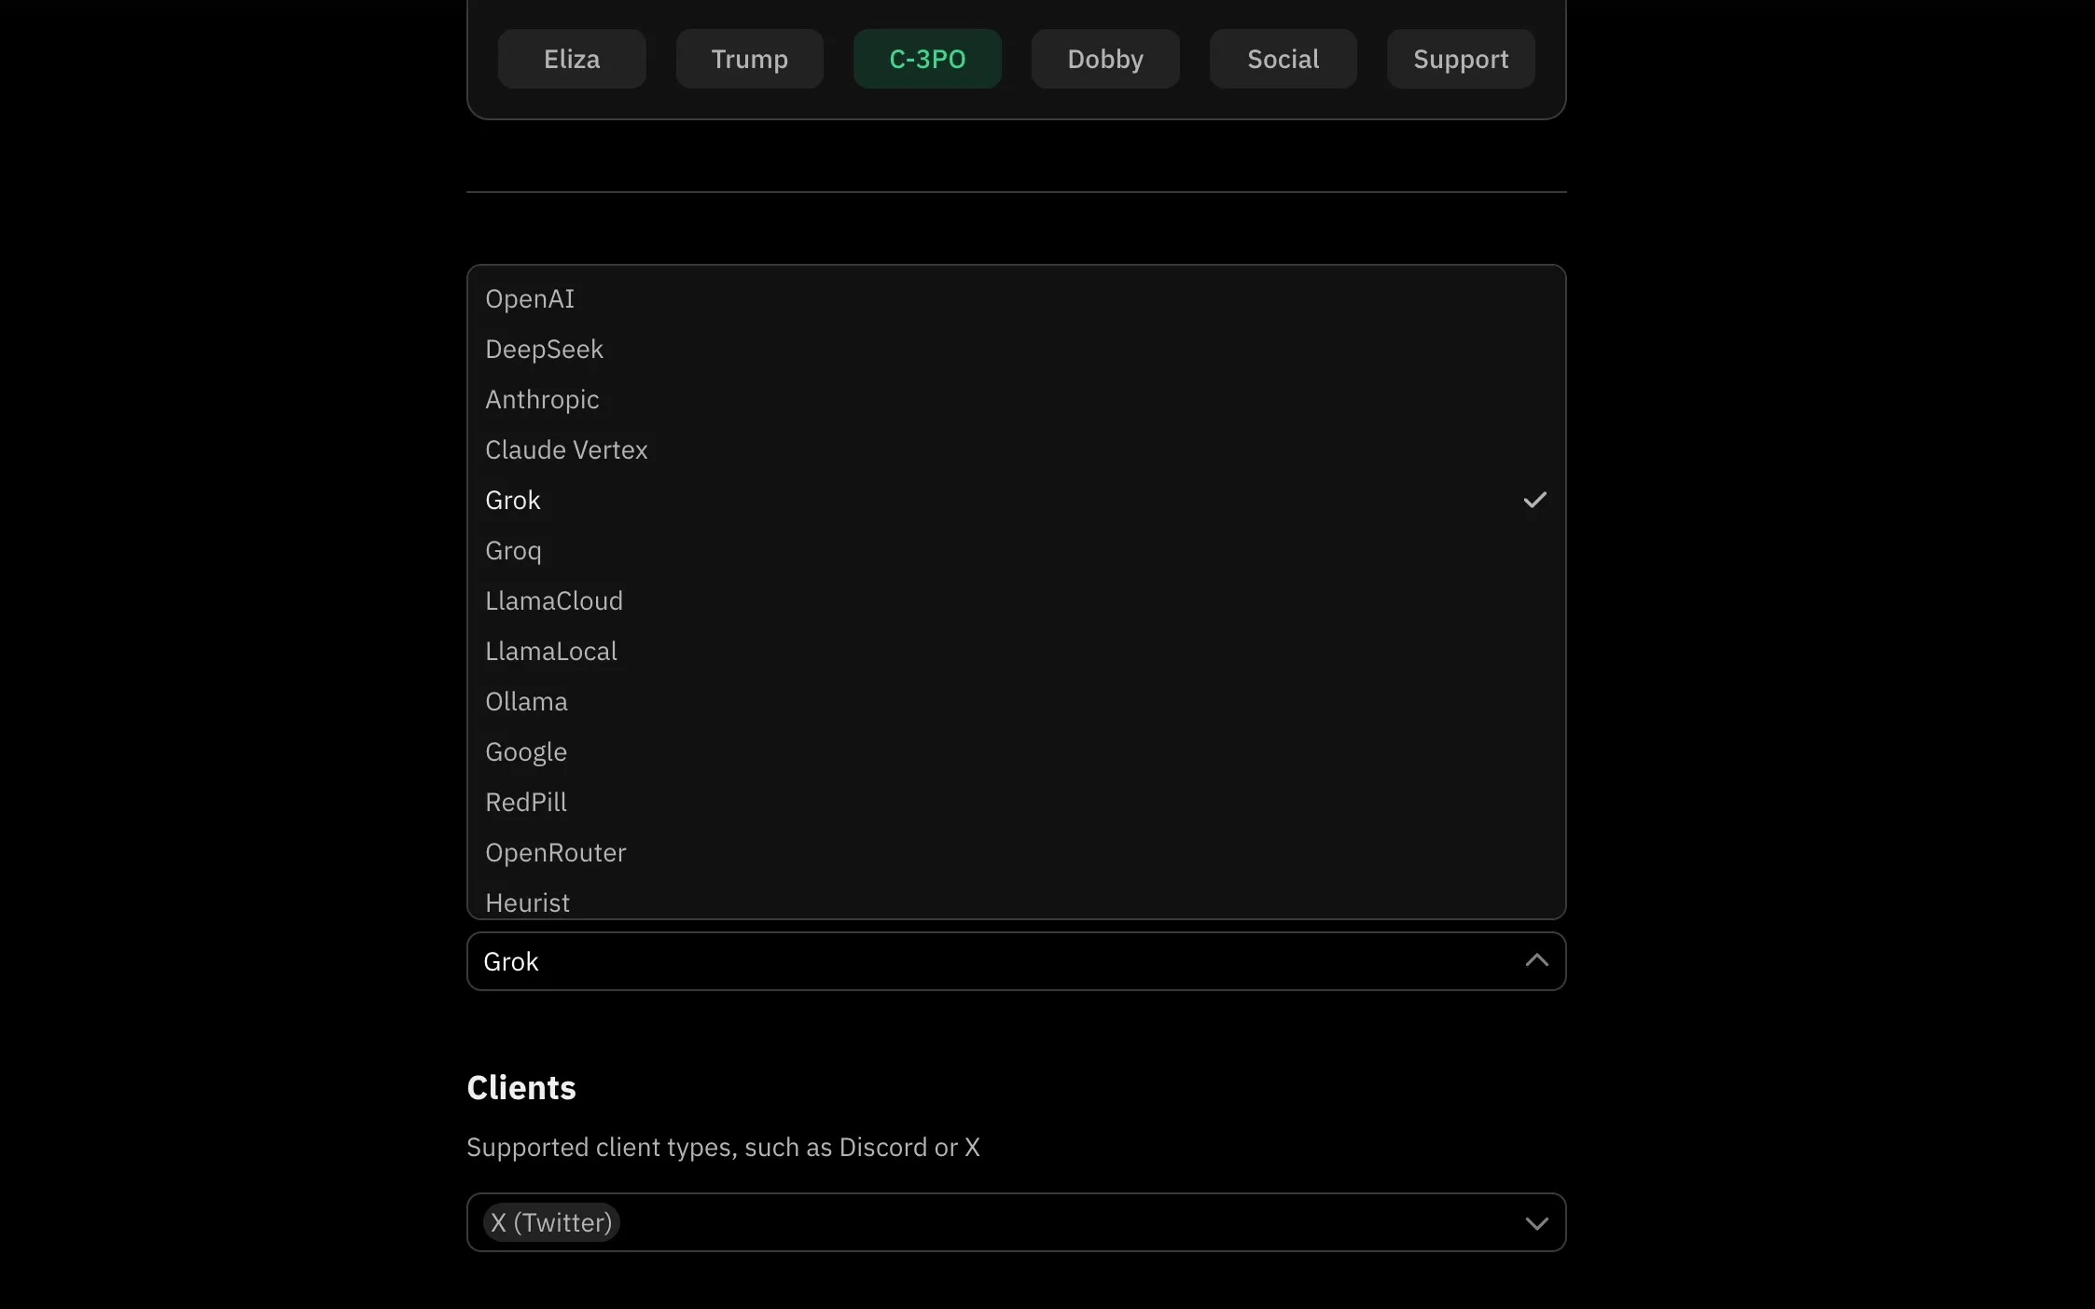Select the Dobby character preset
This screenshot has width=2095, height=1309.
(x=1105, y=59)
